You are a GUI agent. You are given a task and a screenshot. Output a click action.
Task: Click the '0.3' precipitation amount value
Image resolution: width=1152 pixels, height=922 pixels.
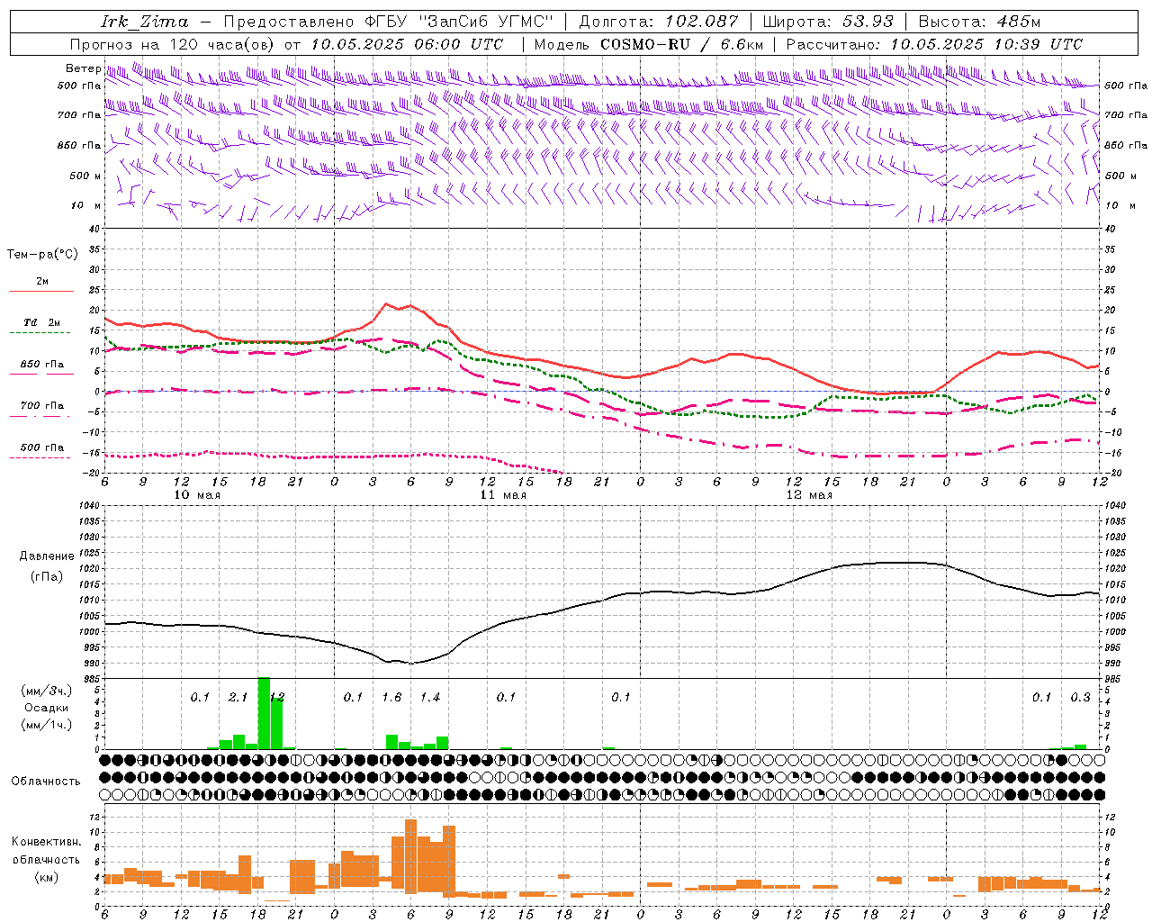pyautogui.click(x=1080, y=697)
